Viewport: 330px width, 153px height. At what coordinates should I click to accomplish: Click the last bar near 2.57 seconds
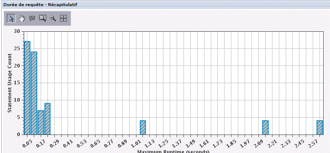click(x=320, y=127)
